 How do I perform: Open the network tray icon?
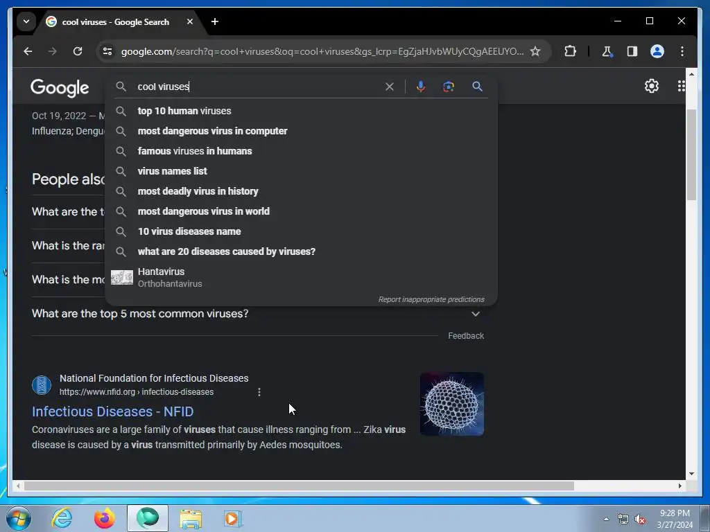(x=623, y=520)
